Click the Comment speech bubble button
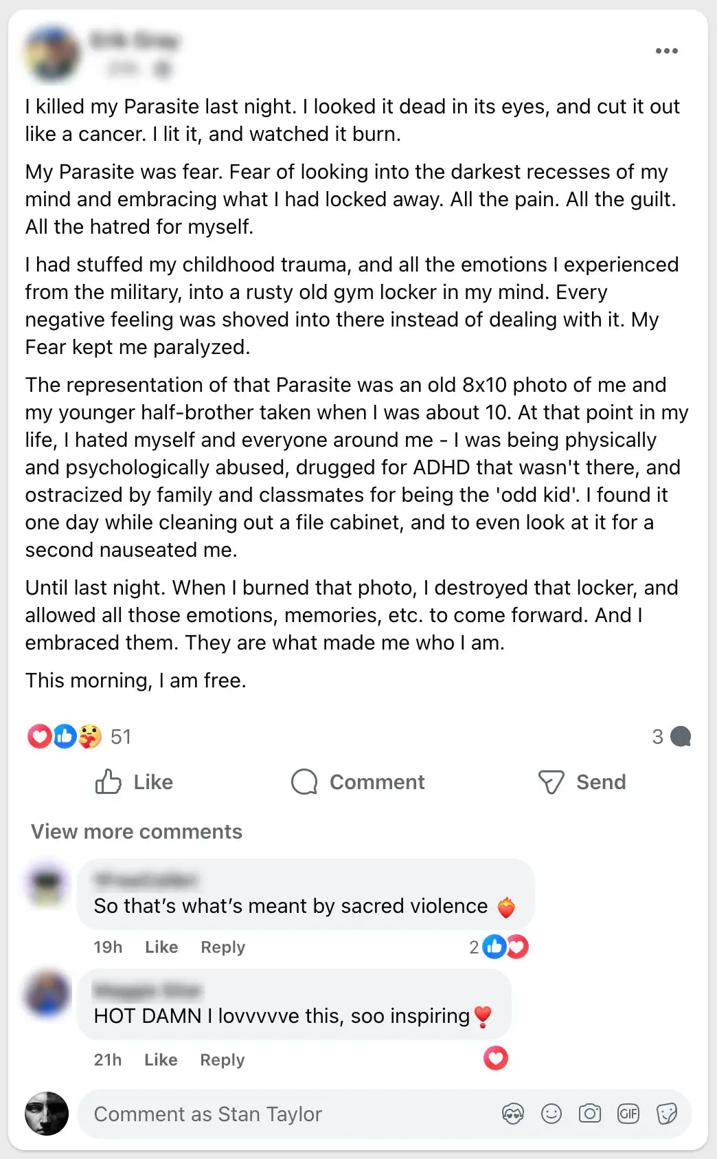717x1159 pixels. pos(358,782)
